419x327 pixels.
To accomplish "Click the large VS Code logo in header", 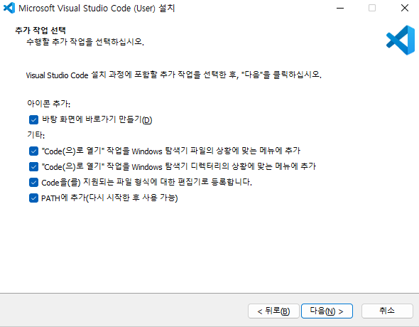I will click(401, 40).
